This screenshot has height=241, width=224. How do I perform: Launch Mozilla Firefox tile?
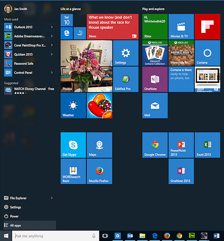[x=99, y=172]
